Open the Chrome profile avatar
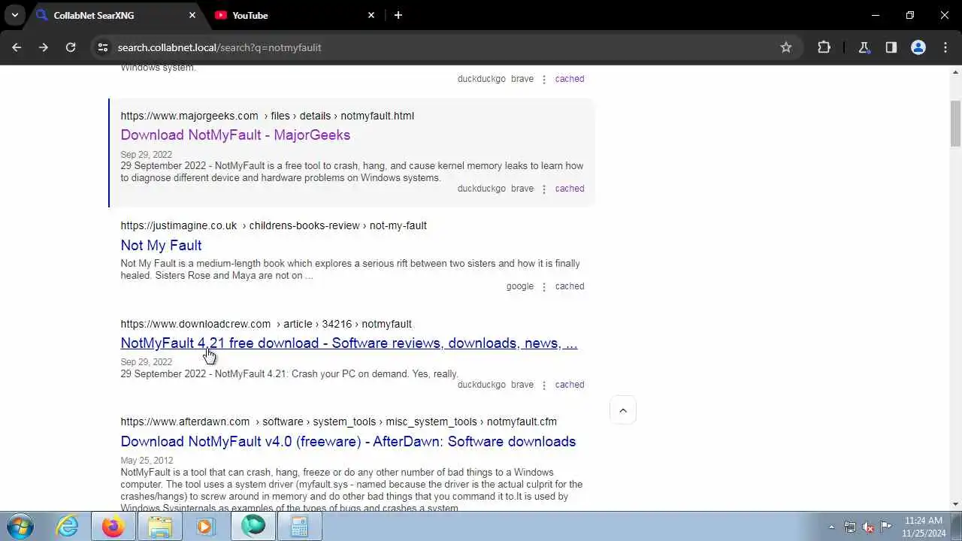 pyautogui.click(x=918, y=47)
